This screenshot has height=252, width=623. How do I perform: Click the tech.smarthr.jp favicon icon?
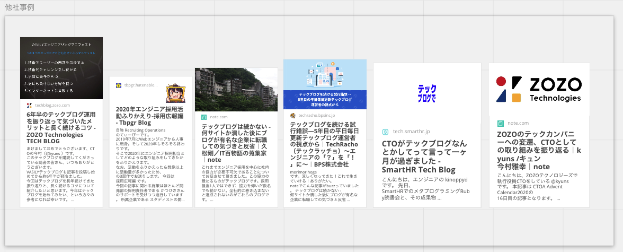(386, 132)
